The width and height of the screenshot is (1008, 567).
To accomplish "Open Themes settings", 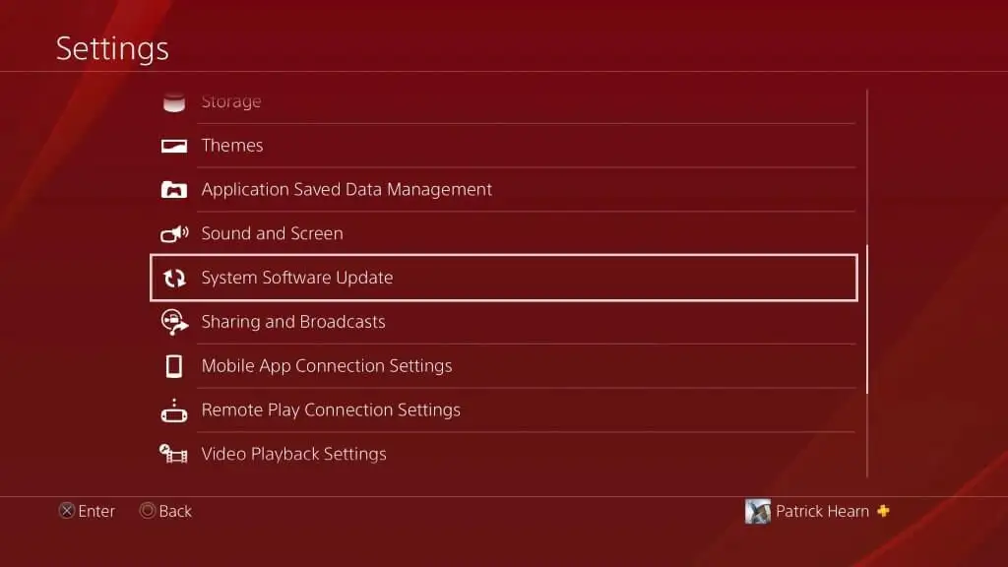I will click(x=503, y=146).
